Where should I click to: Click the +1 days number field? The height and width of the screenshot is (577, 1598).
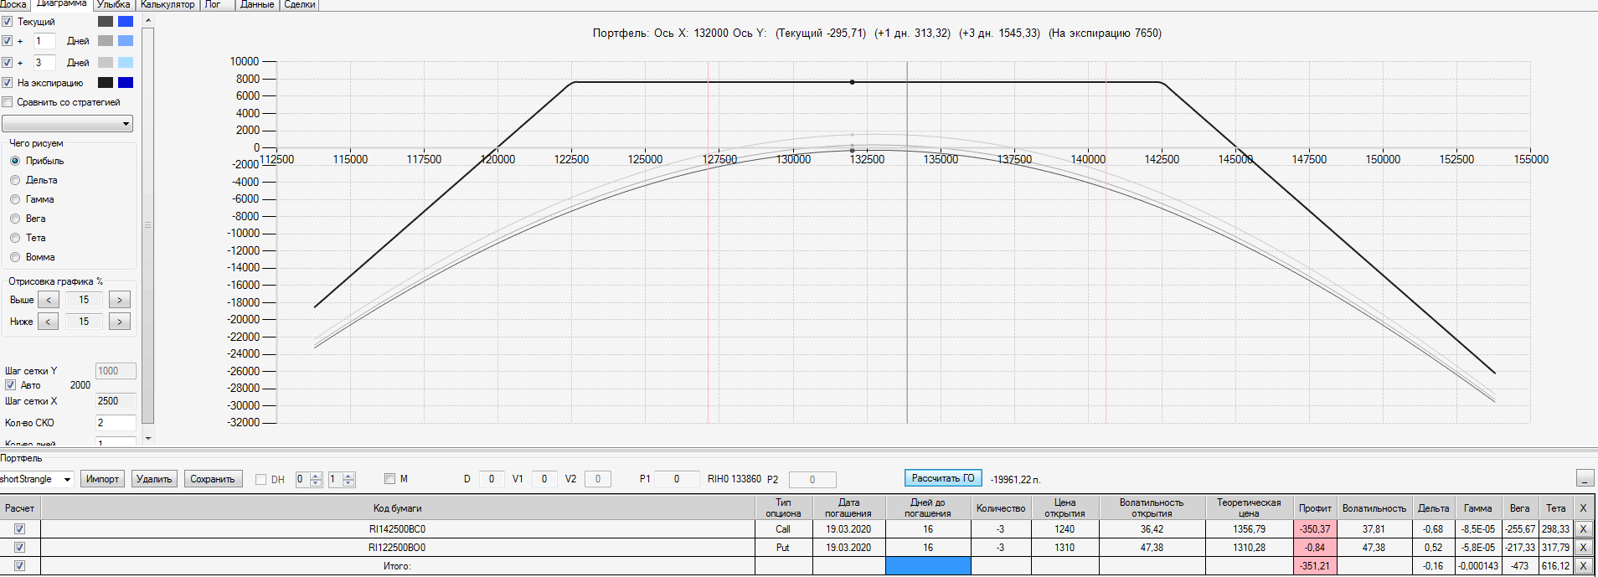coord(44,41)
